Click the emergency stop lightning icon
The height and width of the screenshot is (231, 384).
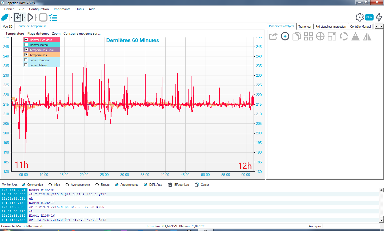pyautogui.click(x=379, y=17)
